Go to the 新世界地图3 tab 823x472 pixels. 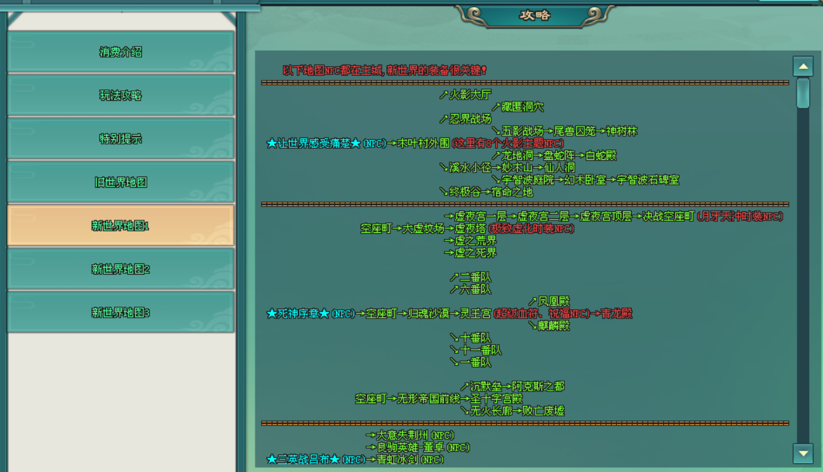click(120, 313)
